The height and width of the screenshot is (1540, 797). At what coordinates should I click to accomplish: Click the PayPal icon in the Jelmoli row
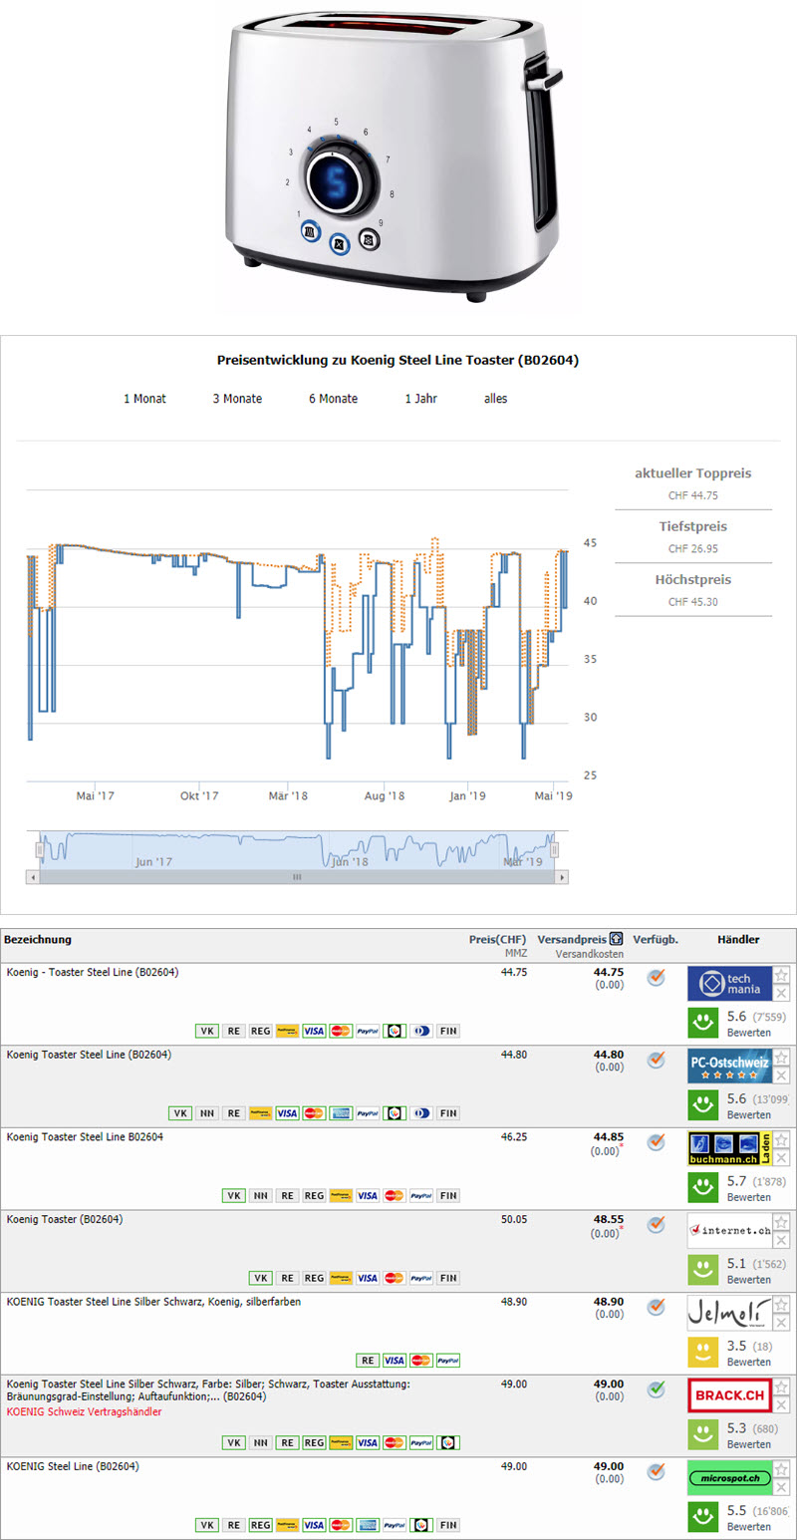[447, 1361]
